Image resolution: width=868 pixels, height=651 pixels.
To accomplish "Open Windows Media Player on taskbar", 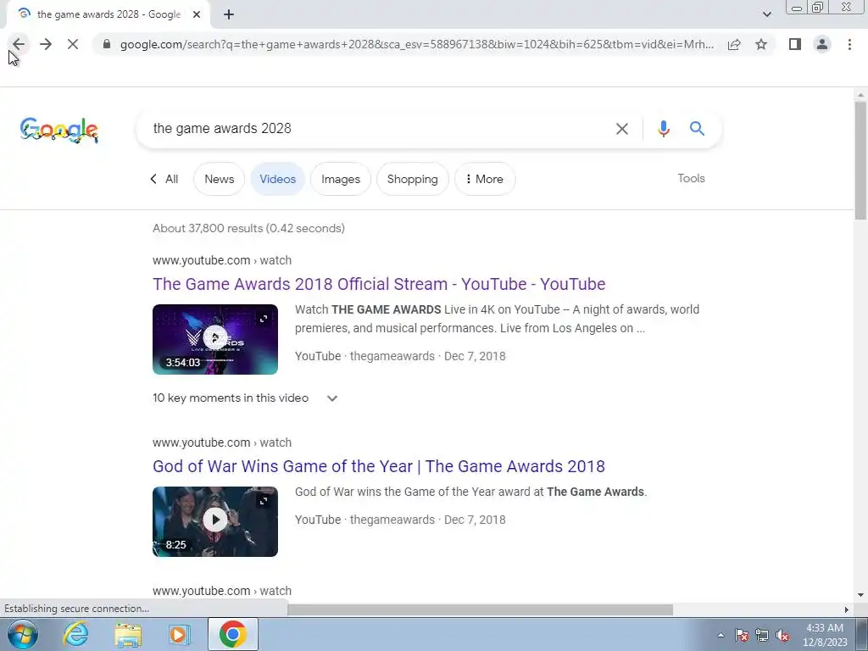I will tap(179, 634).
